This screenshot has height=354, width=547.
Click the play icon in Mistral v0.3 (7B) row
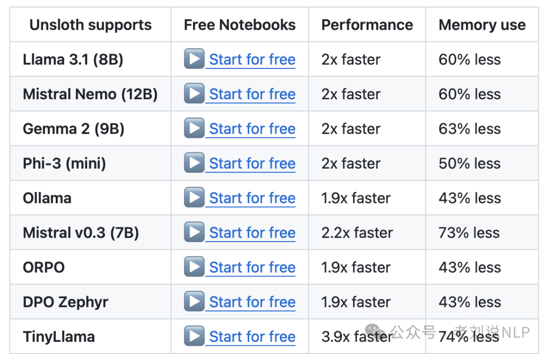(x=194, y=231)
